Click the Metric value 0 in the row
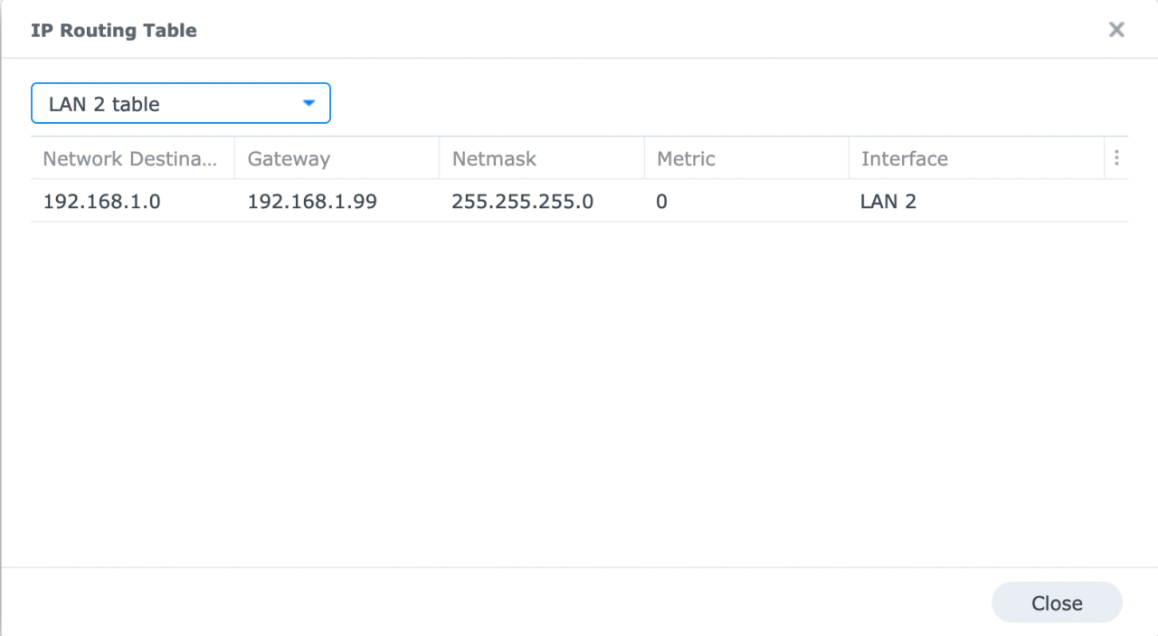This screenshot has width=1158, height=636. (x=660, y=201)
